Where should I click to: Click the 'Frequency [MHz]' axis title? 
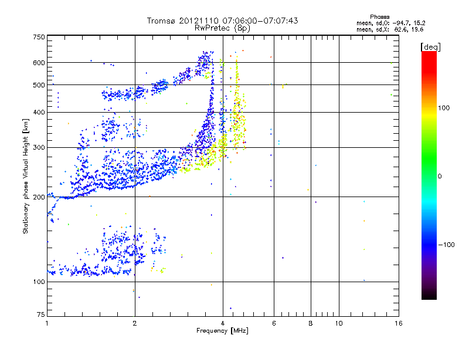222,331
